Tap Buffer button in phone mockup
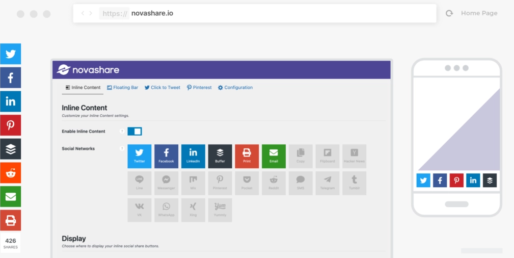Image resolution: width=514 pixels, height=258 pixels. coord(490,180)
